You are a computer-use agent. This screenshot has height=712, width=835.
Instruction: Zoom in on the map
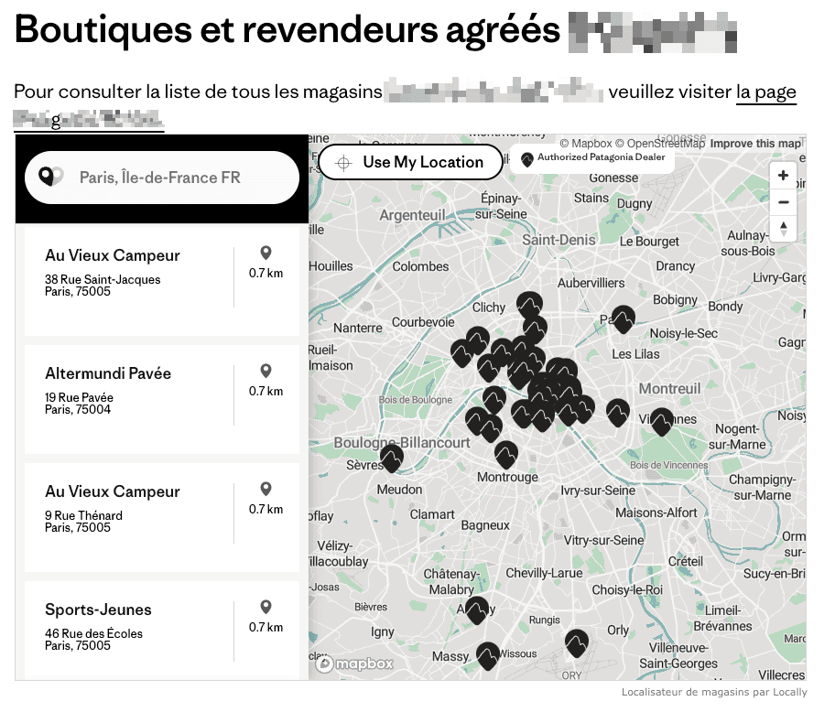pos(783,175)
